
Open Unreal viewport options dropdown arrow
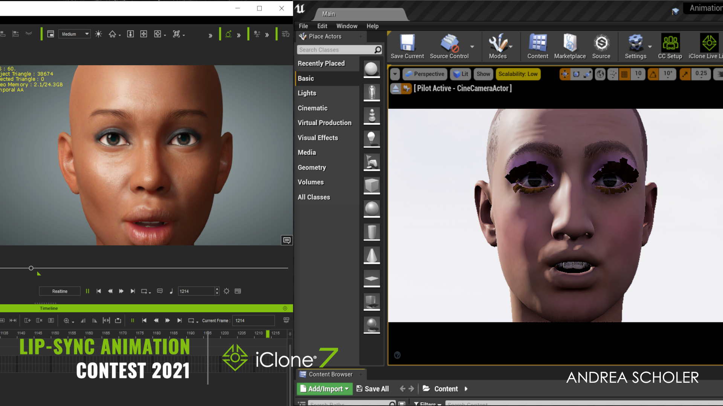[x=395, y=74]
